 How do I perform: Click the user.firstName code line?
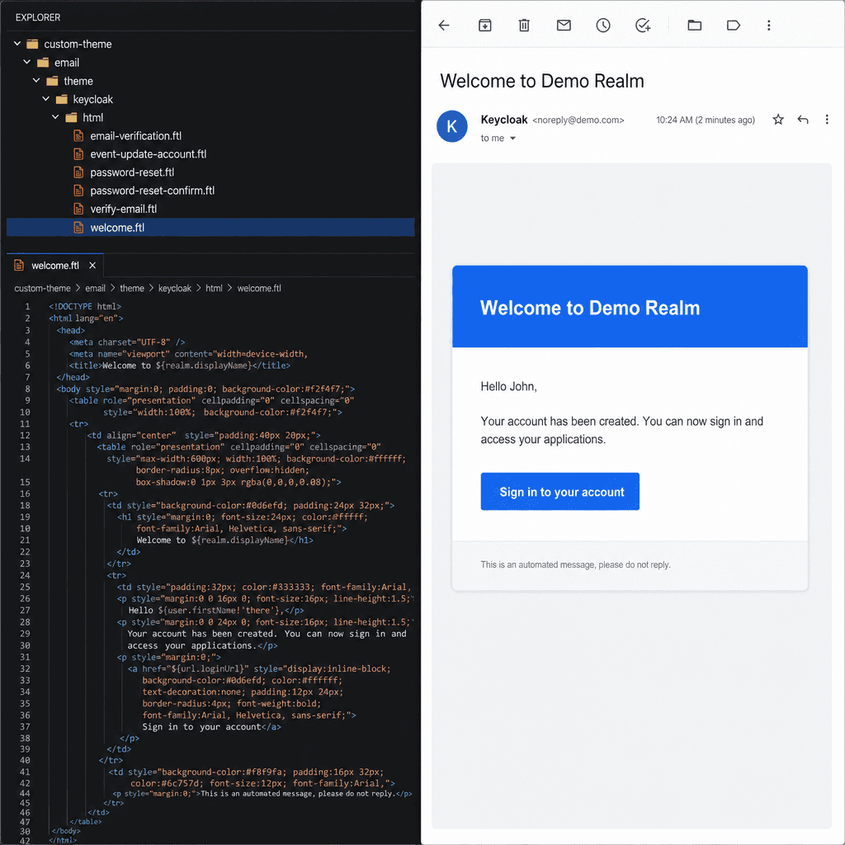[x=215, y=611]
